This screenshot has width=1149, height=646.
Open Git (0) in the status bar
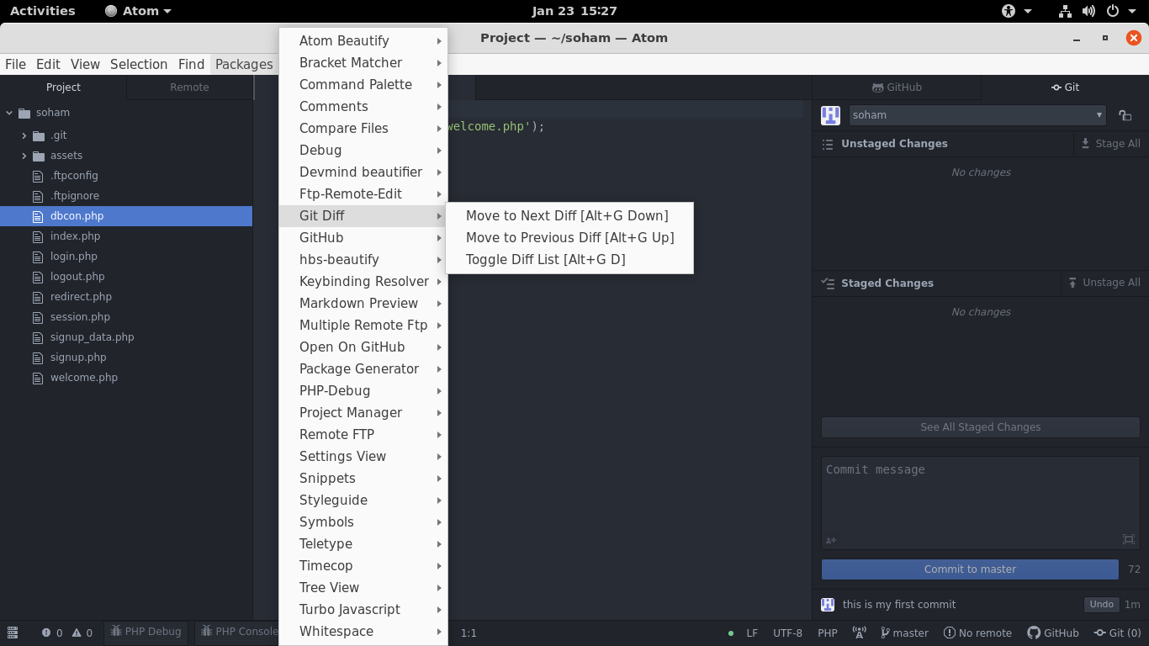pos(1117,633)
